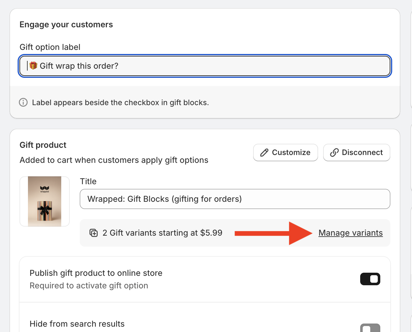This screenshot has width=412, height=332.
Task: Click the 'Publish gift product to online store' label
Action: coord(96,273)
